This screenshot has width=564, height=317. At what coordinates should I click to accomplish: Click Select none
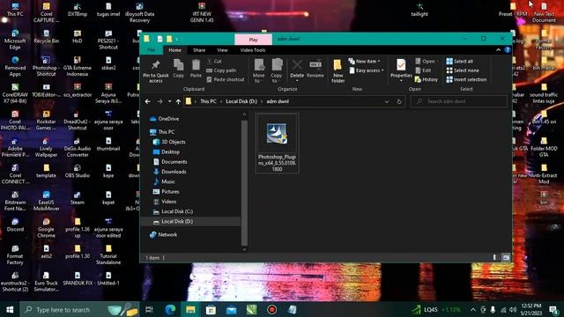click(463, 70)
